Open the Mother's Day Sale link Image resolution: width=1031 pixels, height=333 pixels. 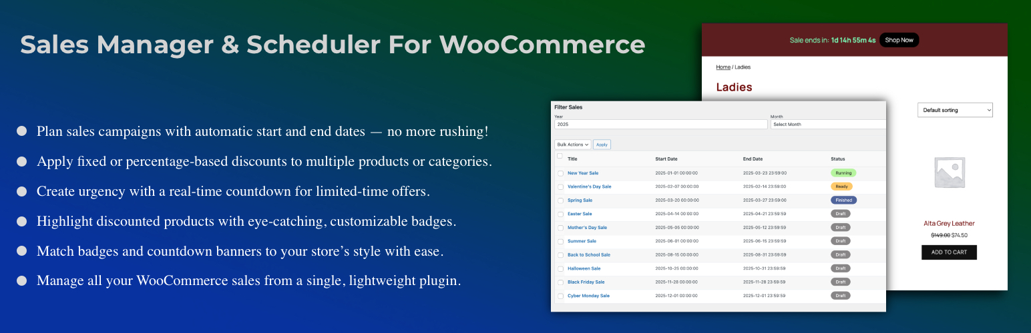click(x=587, y=228)
